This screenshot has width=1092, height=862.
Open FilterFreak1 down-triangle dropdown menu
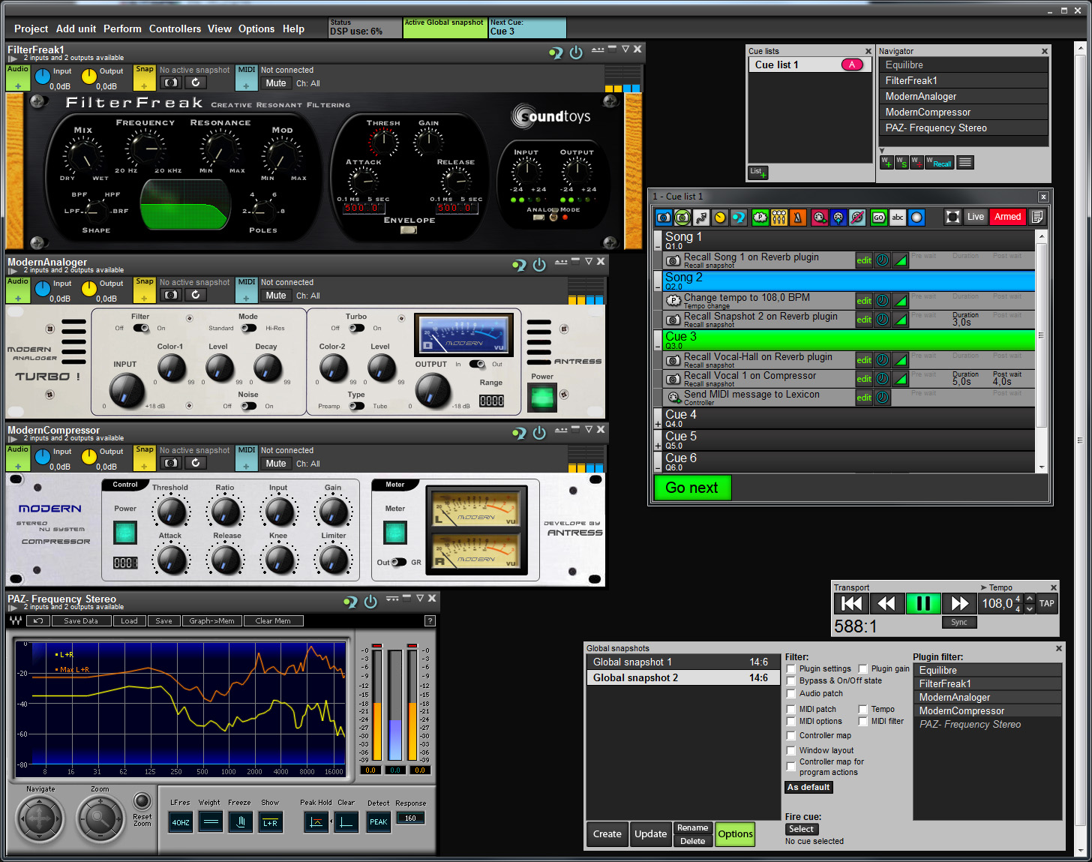(625, 49)
